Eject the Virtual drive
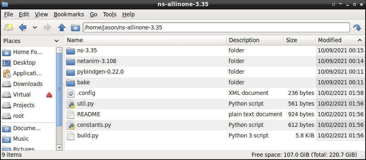 pyautogui.click(x=49, y=95)
